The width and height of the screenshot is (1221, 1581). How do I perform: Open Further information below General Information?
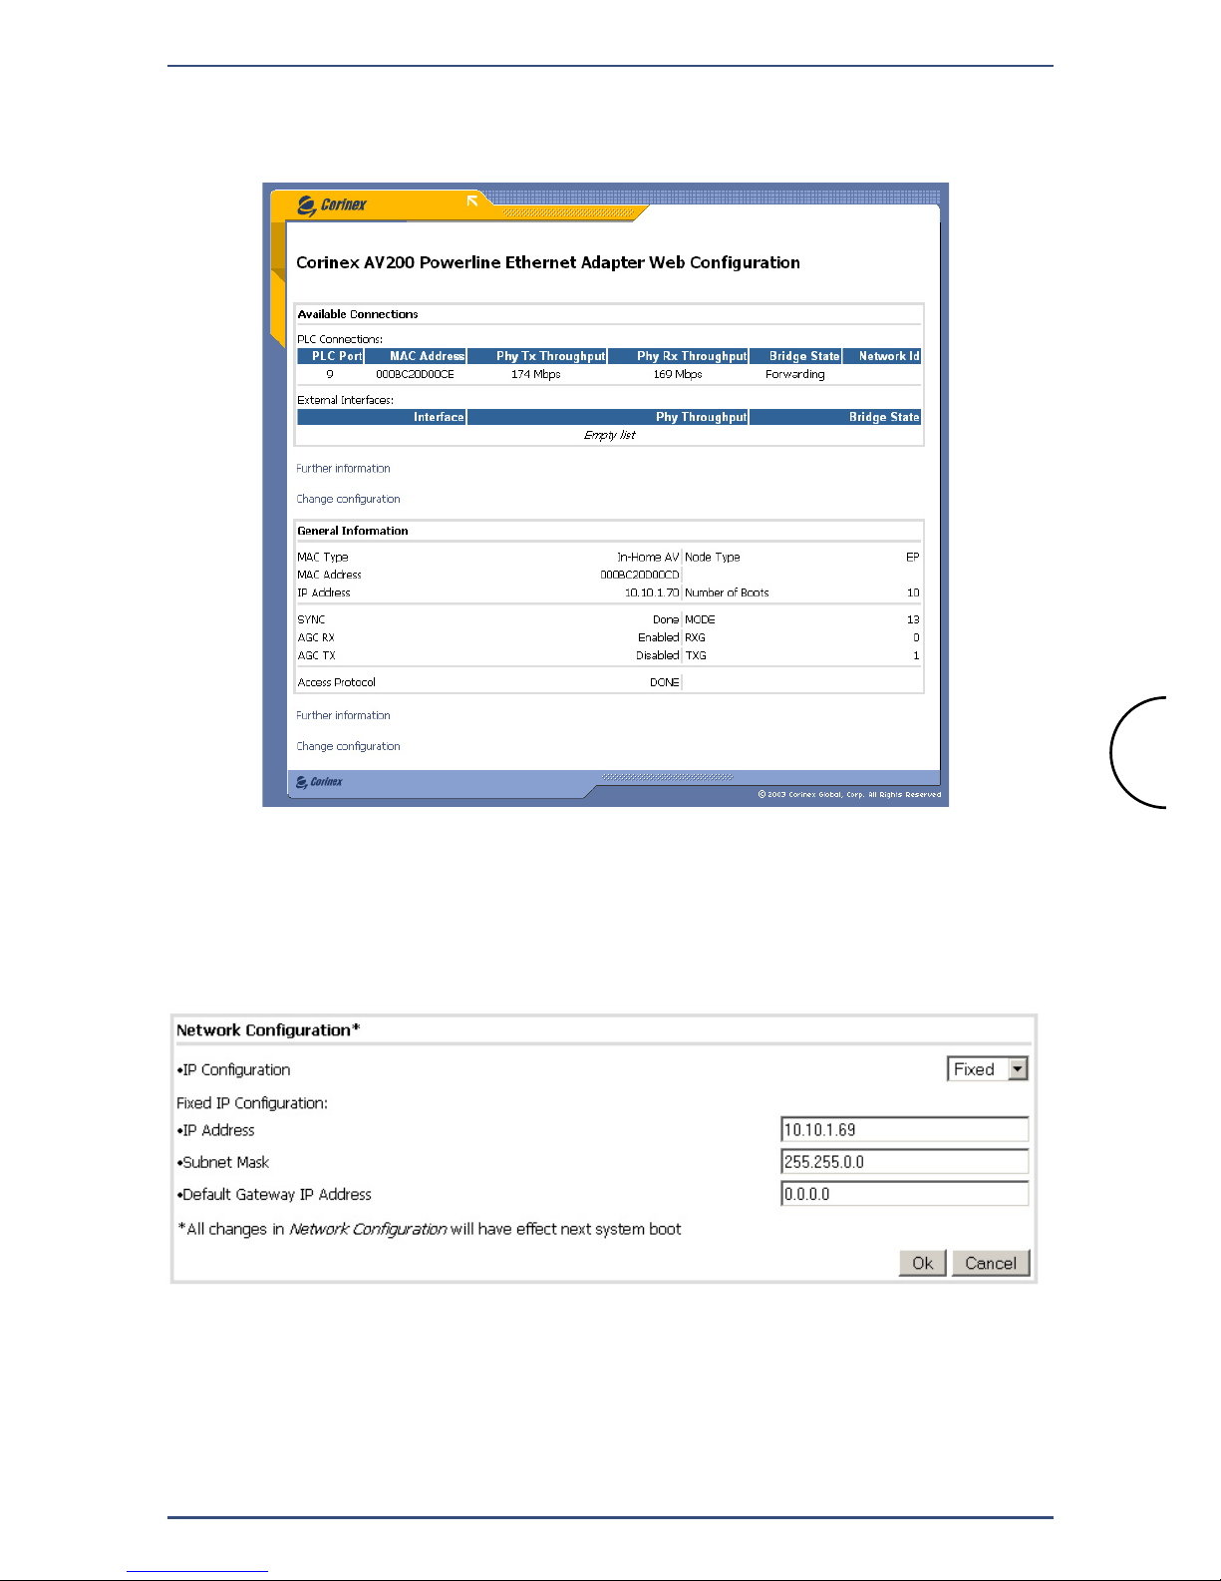pyautogui.click(x=343, y=716)
